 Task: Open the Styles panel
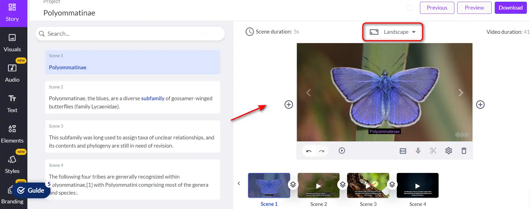click(x=12, y=165)
